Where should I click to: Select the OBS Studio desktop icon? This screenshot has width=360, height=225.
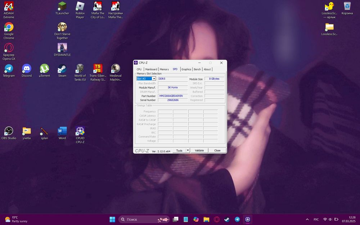point(9,133)
